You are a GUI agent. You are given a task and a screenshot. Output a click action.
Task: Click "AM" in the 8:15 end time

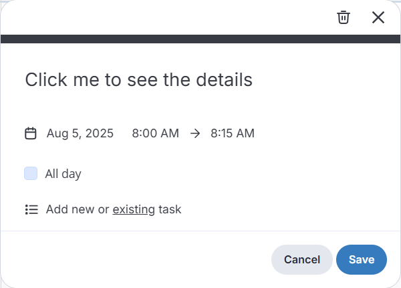(x=245, y=133)
